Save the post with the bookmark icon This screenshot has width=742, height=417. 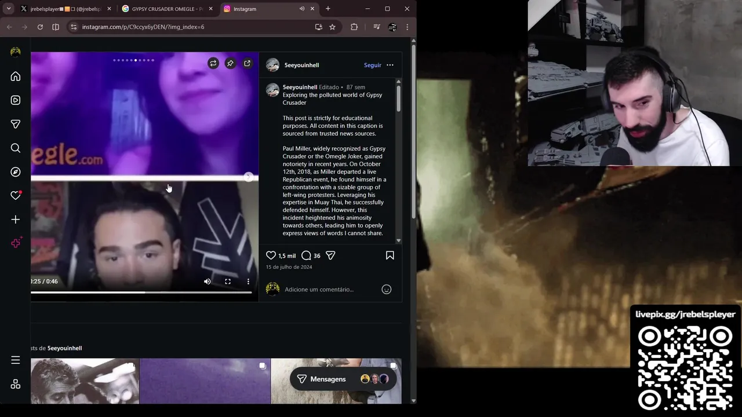390,255
